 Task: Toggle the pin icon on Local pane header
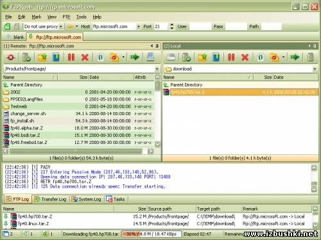315,46
